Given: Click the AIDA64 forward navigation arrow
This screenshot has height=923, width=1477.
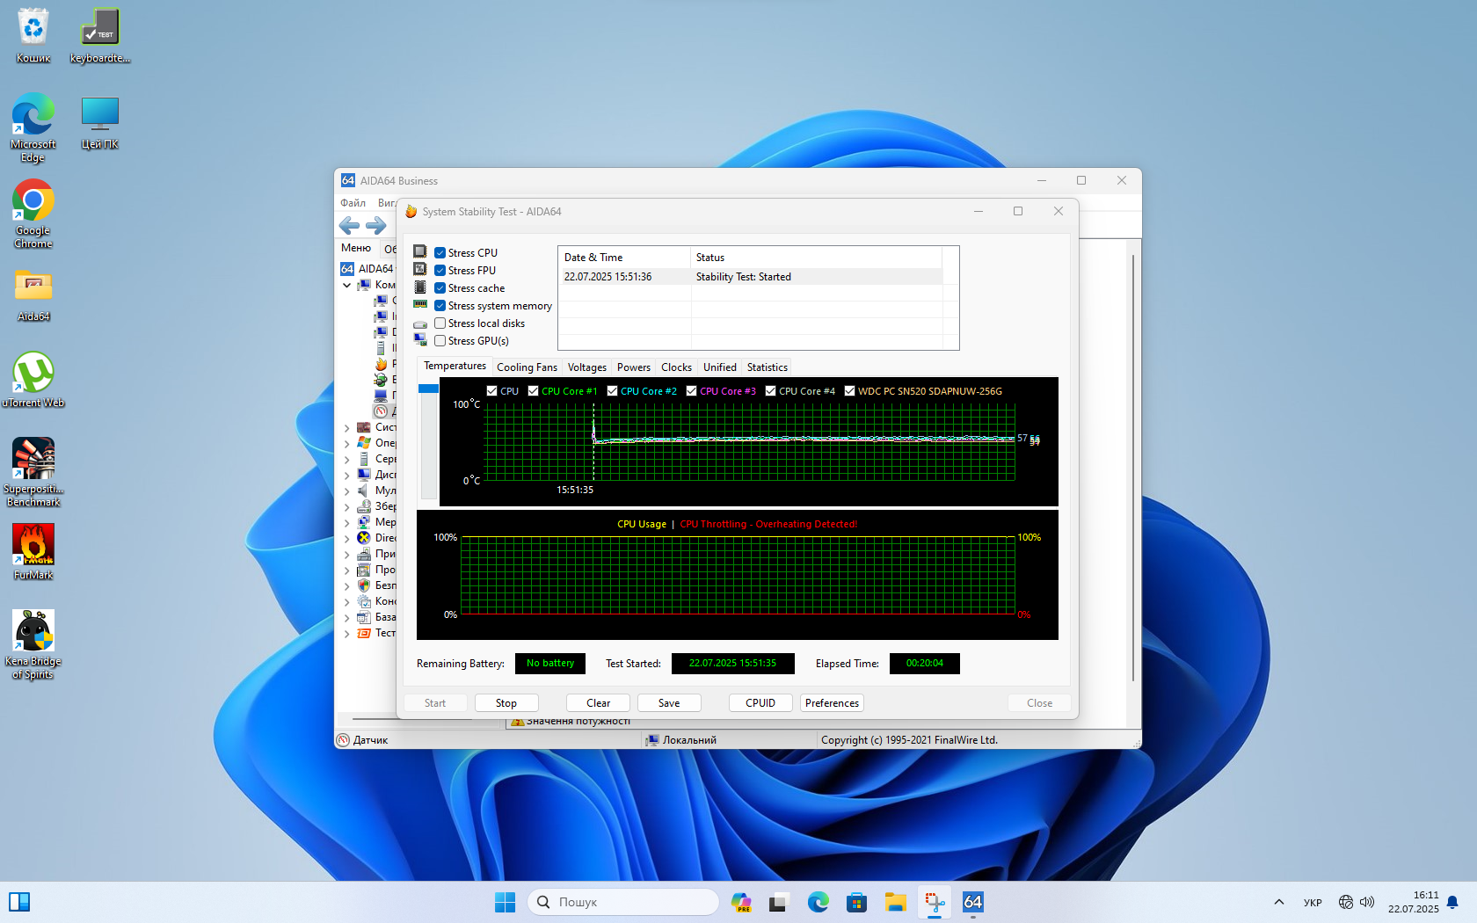Looking at the screenshot, I should pos(376,225).
